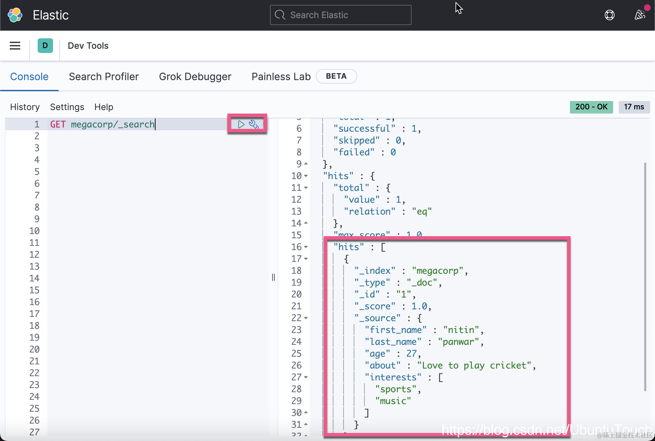Click the "relation" : "eq" line
The width and height of the screenshot is (655, 441).
point(388,211)
